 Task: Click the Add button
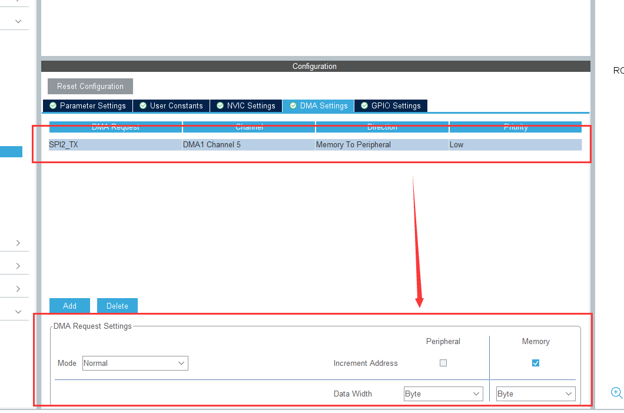69,306
